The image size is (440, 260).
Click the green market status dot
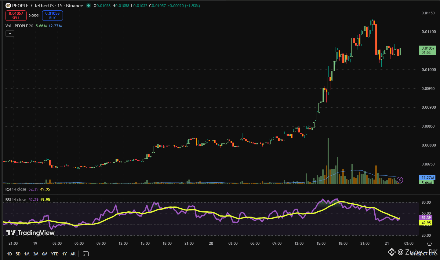pyautogui.click(x=89, y=6)
